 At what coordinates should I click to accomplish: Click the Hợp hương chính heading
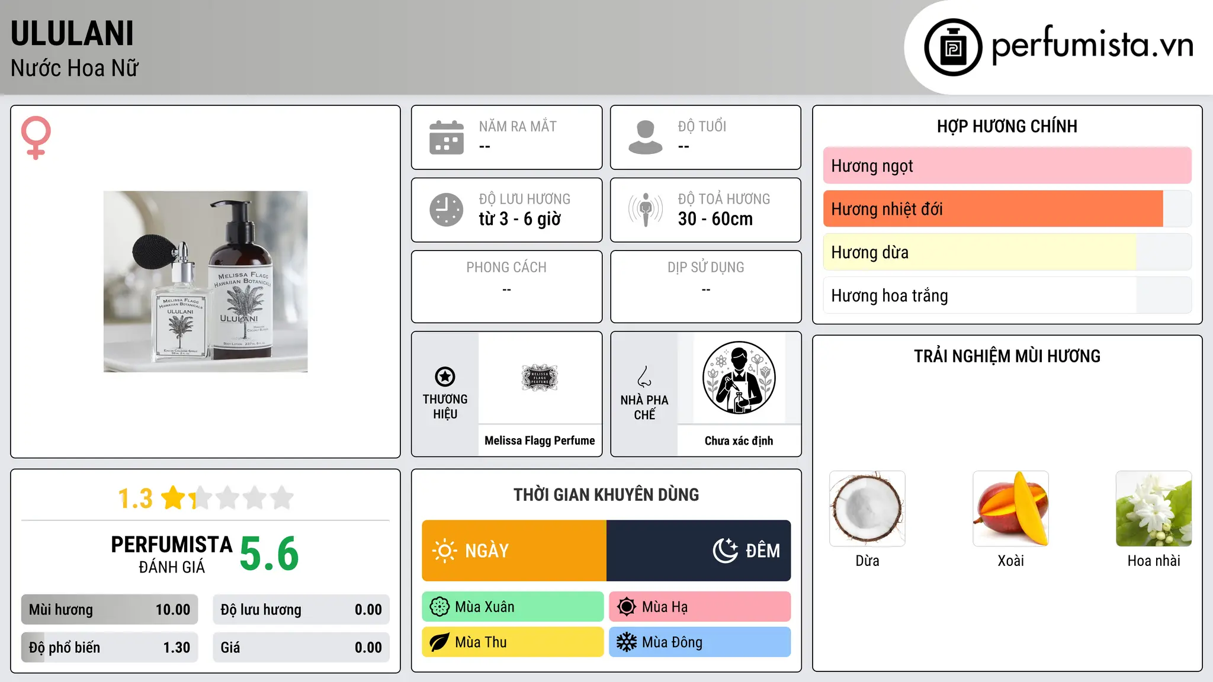pos(1007,126)
